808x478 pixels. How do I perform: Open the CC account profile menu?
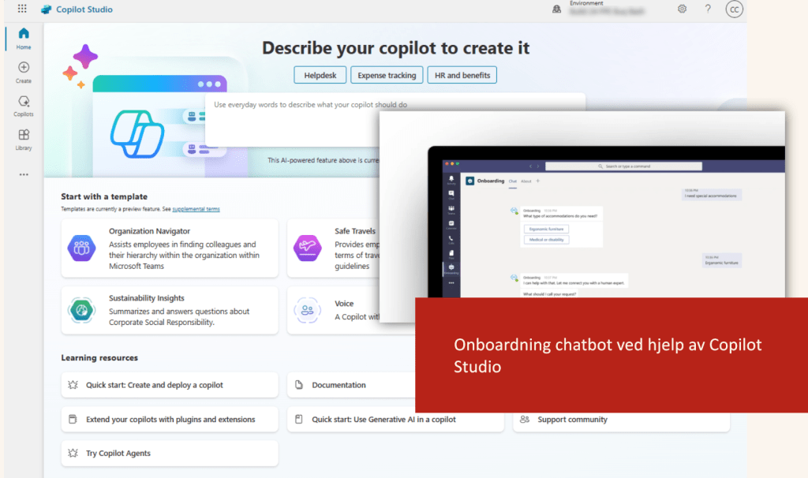point(734,9)
